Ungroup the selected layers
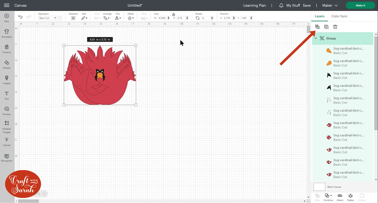Image resolution: width=378 pixels, height=203 pixels. click(317, 27)
